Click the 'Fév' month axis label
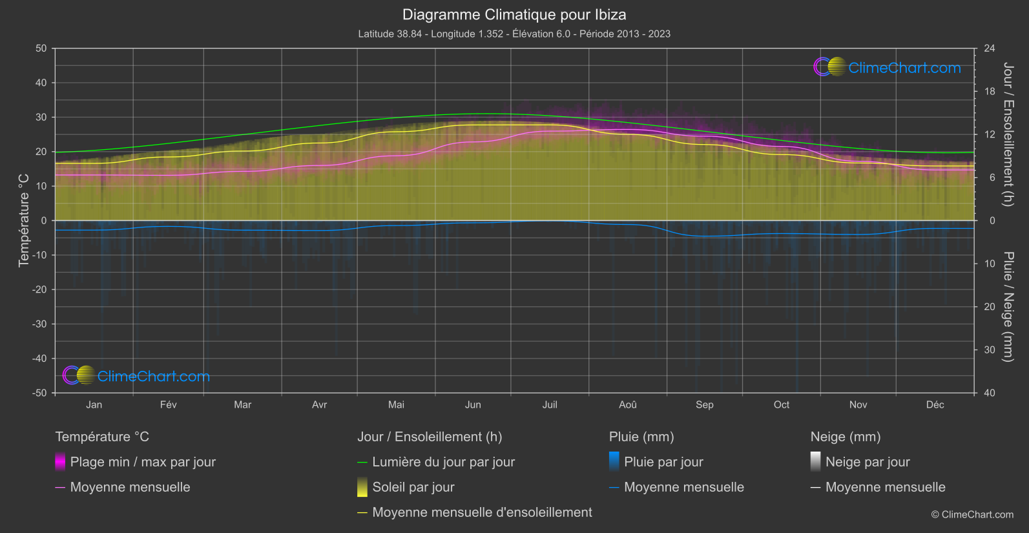The height and width of the screenshot is (533, 1029). coord(169,404)
